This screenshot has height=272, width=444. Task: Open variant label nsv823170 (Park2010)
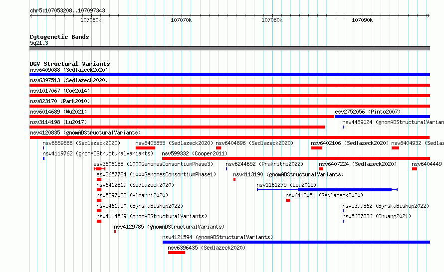pyautogui.click(x=60, y=101)
